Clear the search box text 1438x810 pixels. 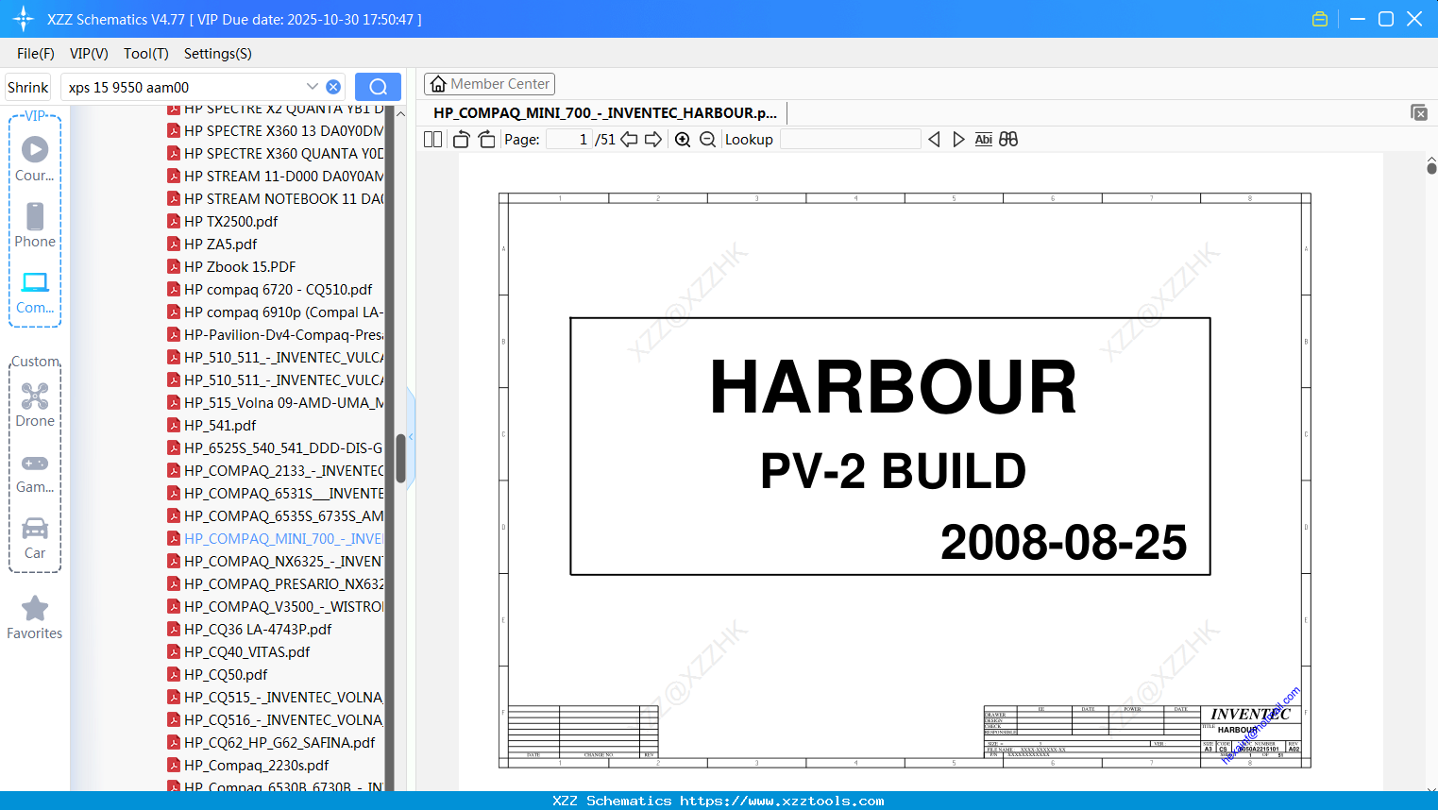333,87
